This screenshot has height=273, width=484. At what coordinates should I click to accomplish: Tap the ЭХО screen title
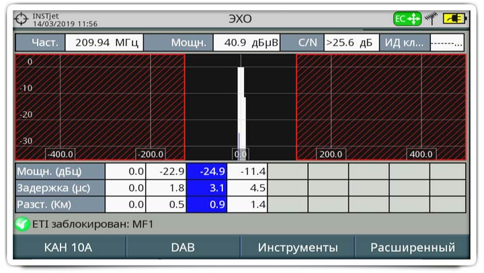[x=240, y=19]
